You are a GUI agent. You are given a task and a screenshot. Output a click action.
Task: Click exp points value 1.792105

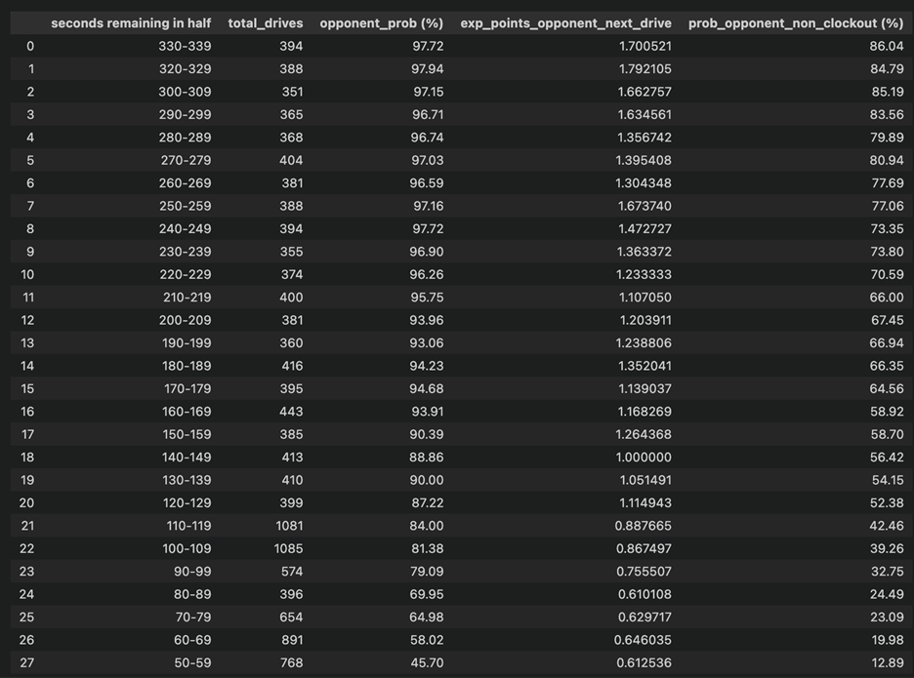tap(644, 68)
